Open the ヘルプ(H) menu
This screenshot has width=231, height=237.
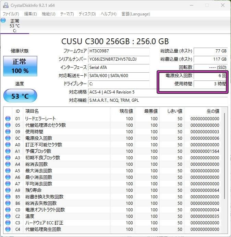(108, 14)
